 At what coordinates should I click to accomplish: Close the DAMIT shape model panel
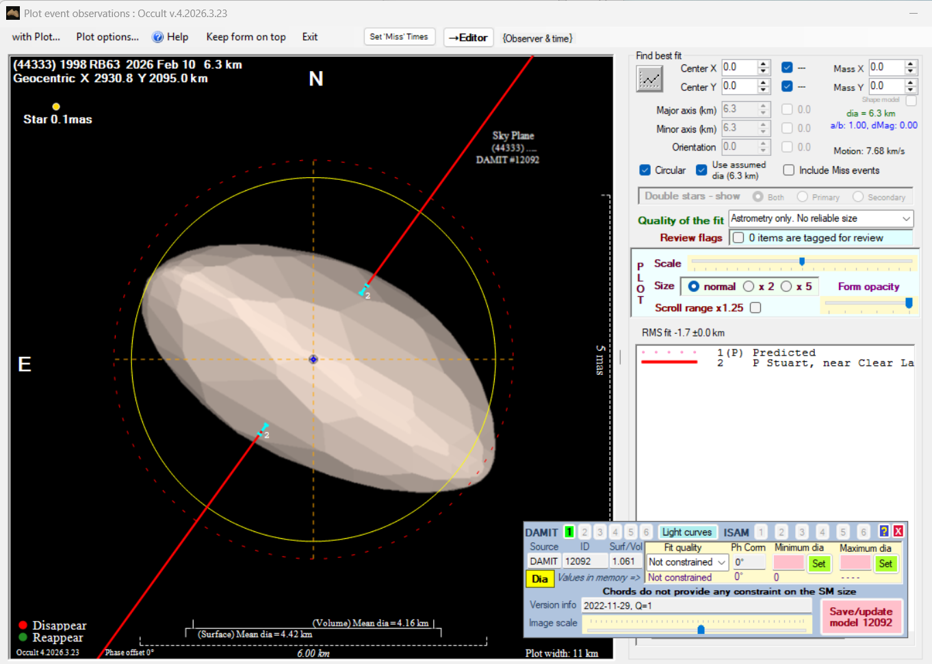coord(898,531)
